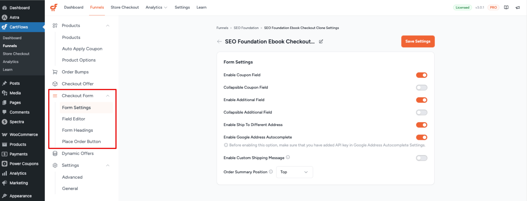Click the WordPress Dashboard icon
This screenshot has width=527, height=201.
click(x=5, y=8)
